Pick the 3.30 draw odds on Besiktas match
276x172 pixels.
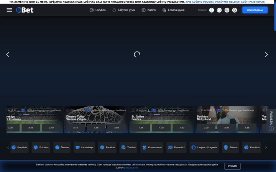click(x=227, y=128)
